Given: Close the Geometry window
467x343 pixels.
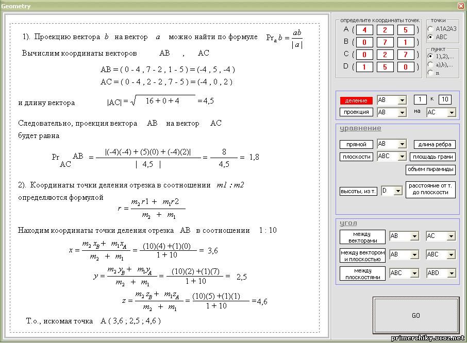Looking at the screenshot, I should click(461, 6).
